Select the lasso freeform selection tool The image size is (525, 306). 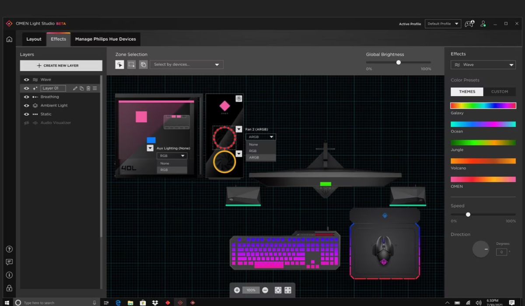coord(143,65)
